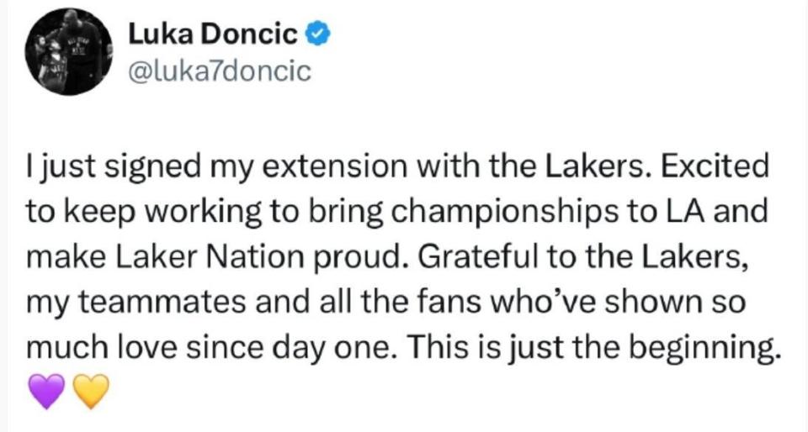Image resolution: width=808 pixels, height=432 pixels.
Task: Click the blue verified checkmark badge
Action: pos(318,34)
